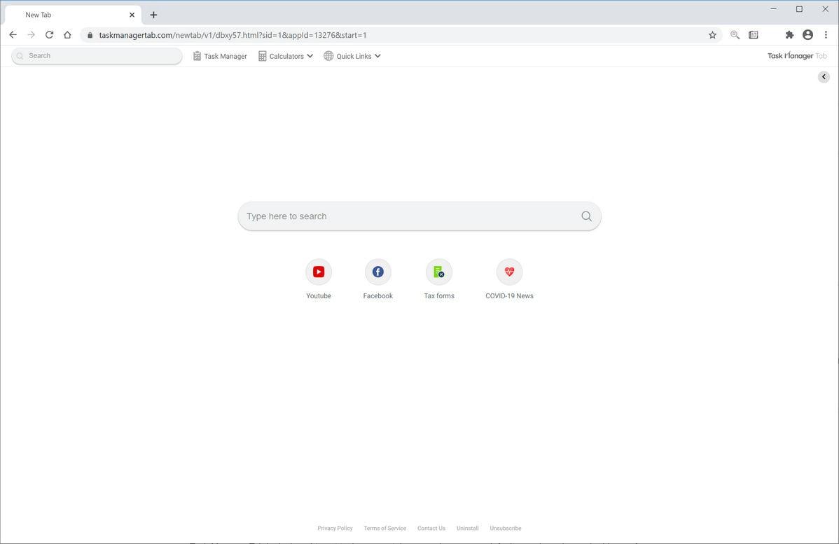The image size is (839, 544).
Task: Open the Contact Us link
Action: coord(431,528)
